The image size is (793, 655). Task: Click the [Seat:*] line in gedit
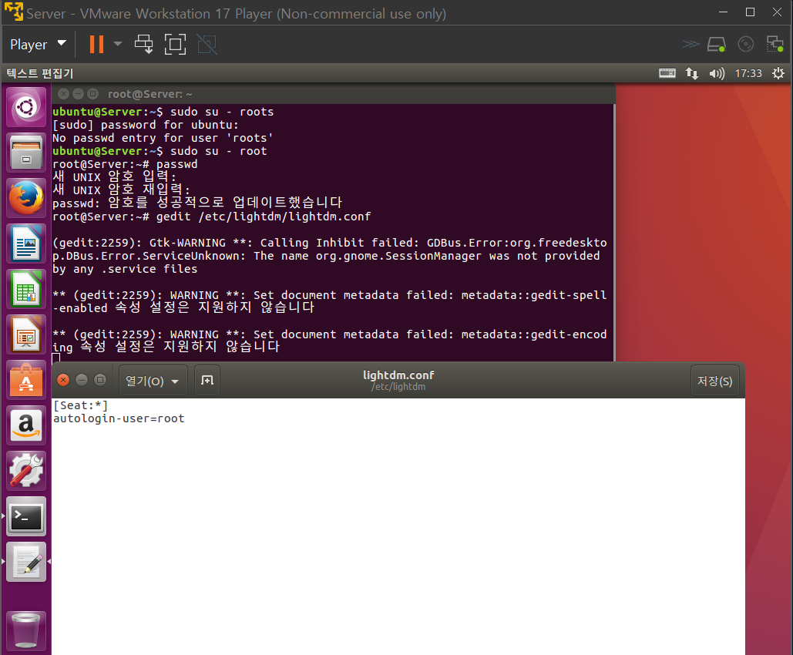81,405
